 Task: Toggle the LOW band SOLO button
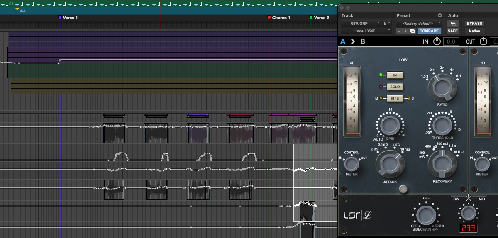(395, 87)
